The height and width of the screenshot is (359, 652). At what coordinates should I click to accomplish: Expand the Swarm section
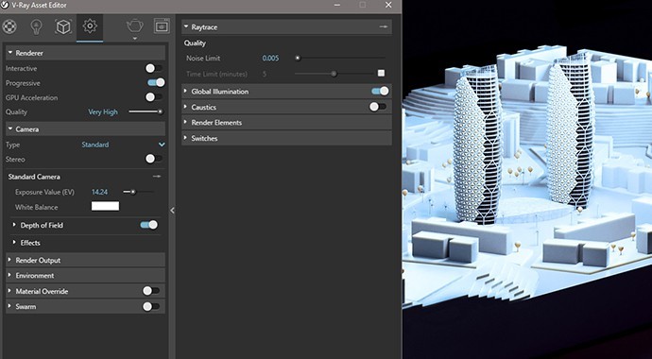(x=10, y=307)
